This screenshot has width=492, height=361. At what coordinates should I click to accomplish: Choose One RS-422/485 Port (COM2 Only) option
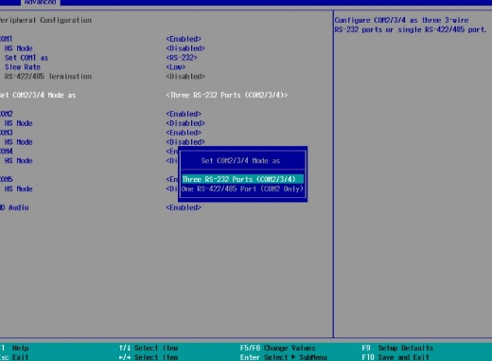click(242, 189)
